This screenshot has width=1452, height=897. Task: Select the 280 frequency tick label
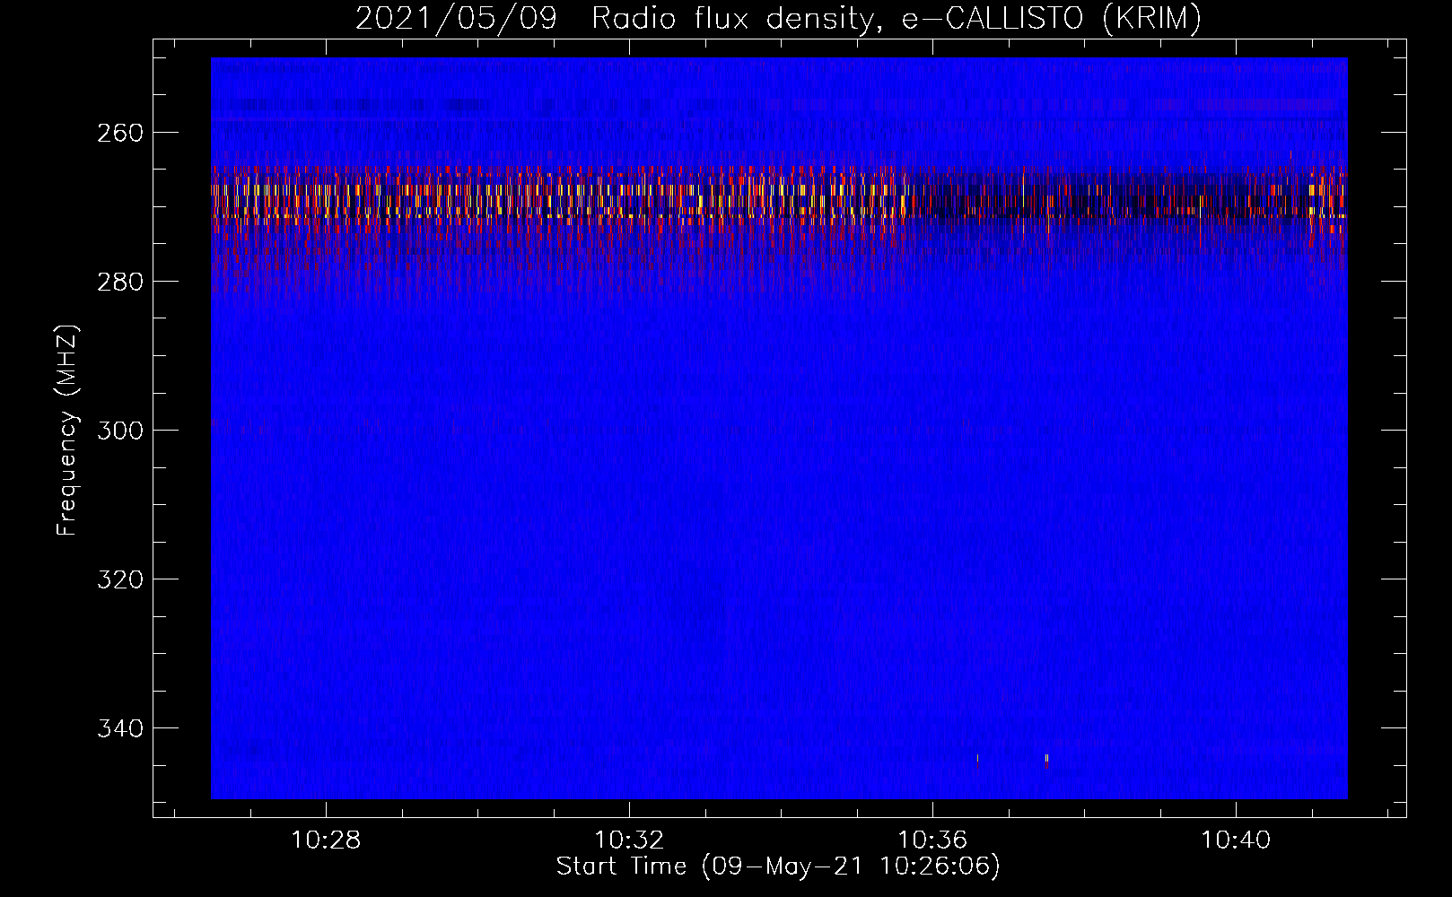tap(119, 282)
